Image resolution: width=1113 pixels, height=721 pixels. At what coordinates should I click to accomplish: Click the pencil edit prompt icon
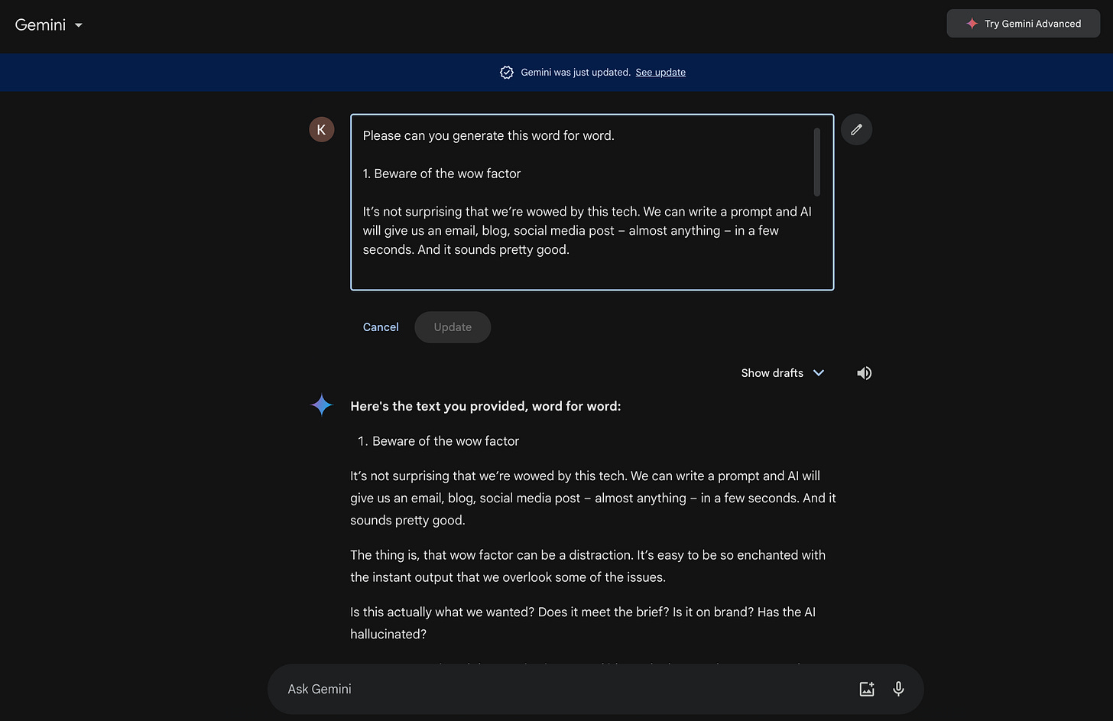[856, 130]
